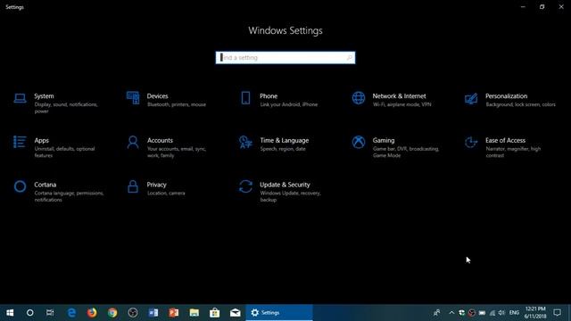
Task: Open the Time & Language icon
Action: [245, 142]
